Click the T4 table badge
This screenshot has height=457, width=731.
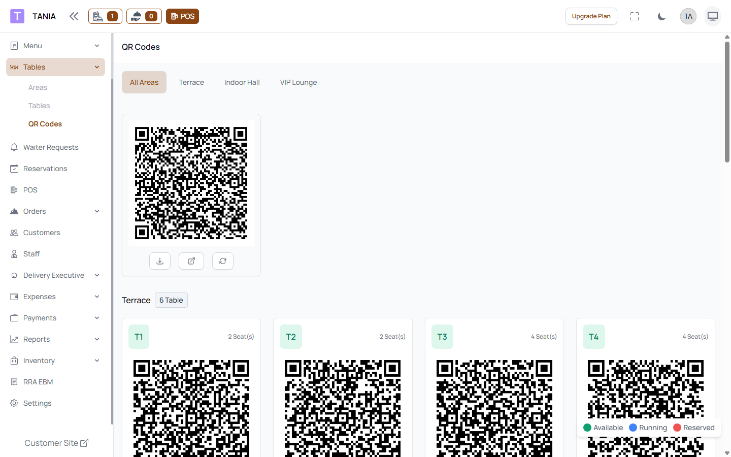594,337
